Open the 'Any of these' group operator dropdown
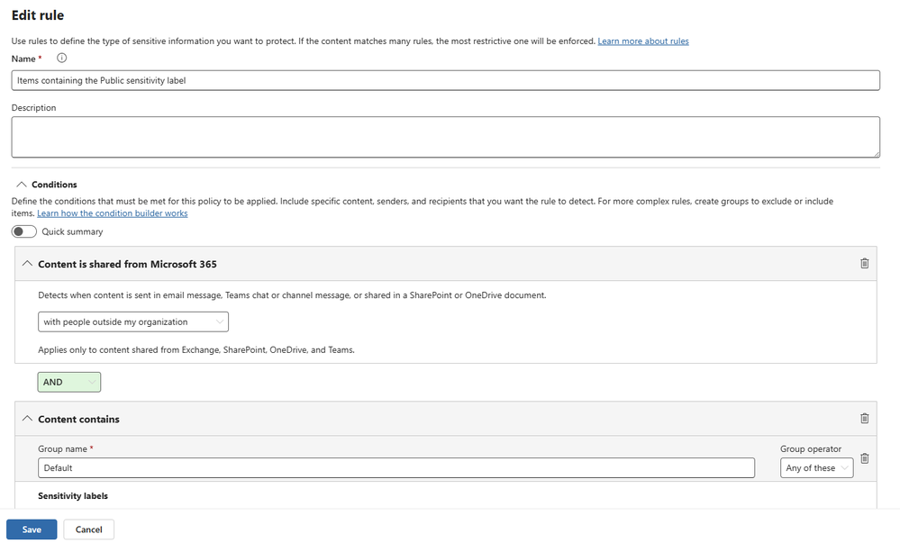Viewport: 900px width, 543px height. point(817,468)
